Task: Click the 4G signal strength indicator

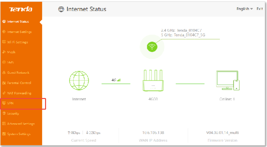Action: tap(116, 80)
